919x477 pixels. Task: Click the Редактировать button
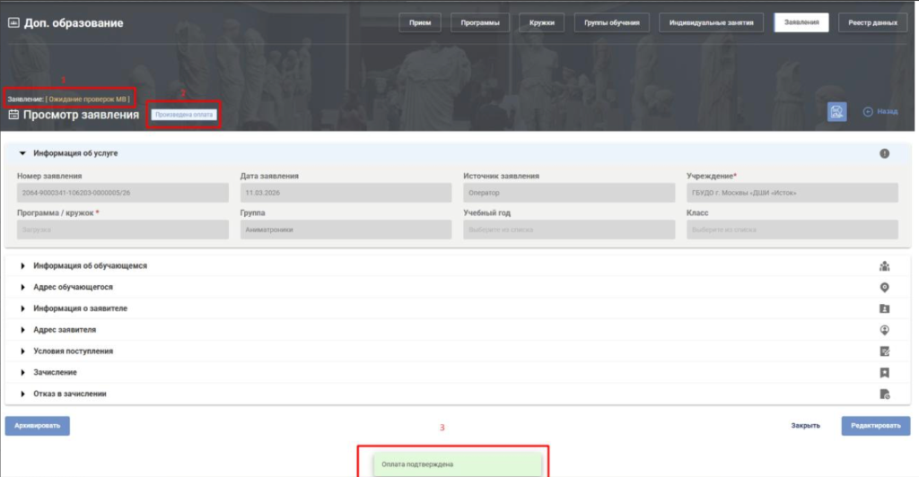(876, 426)
